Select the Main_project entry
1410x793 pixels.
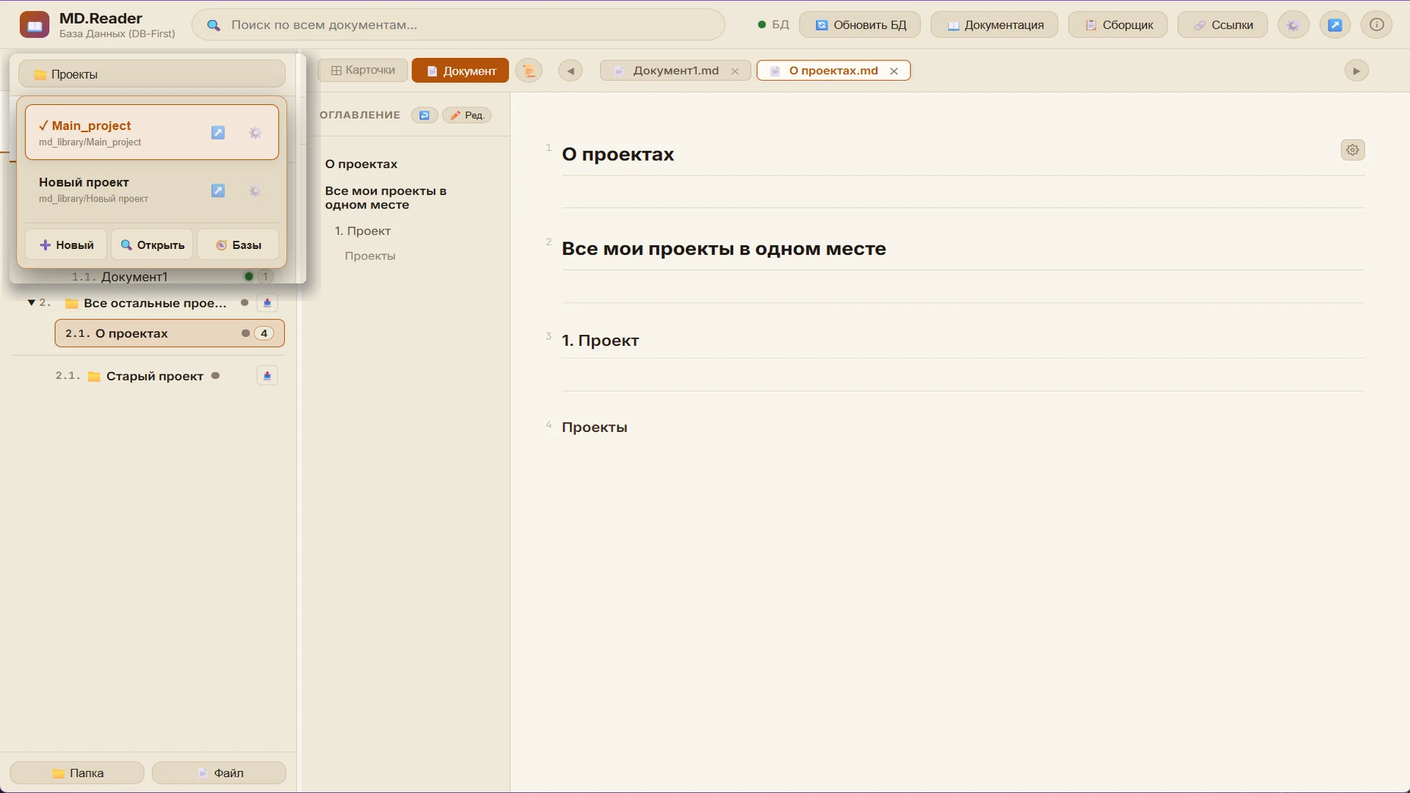tap(152, 132)
